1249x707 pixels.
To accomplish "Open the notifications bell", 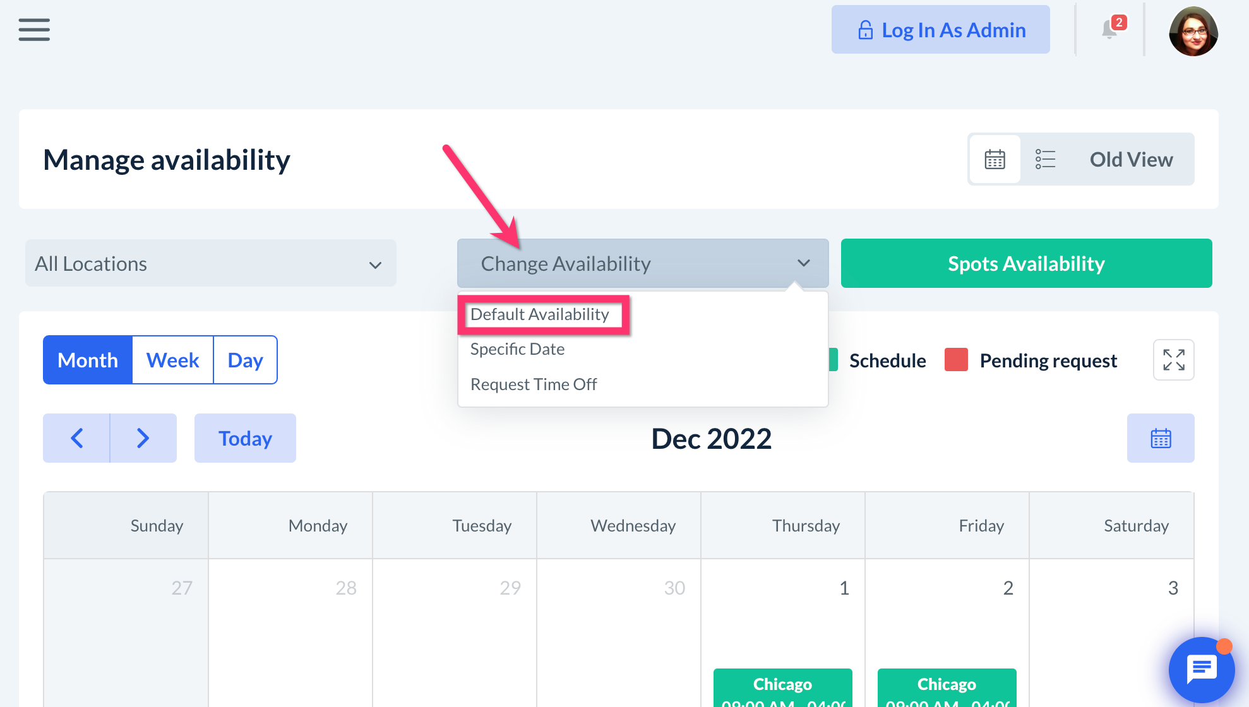I will coord(1109,30).
